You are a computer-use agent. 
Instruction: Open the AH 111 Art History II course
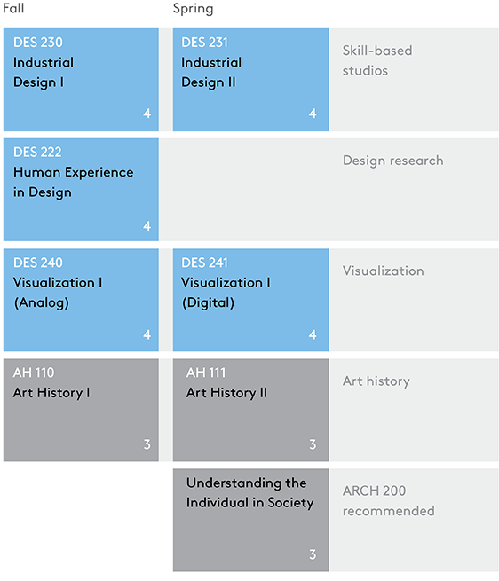tap(250, 410)
